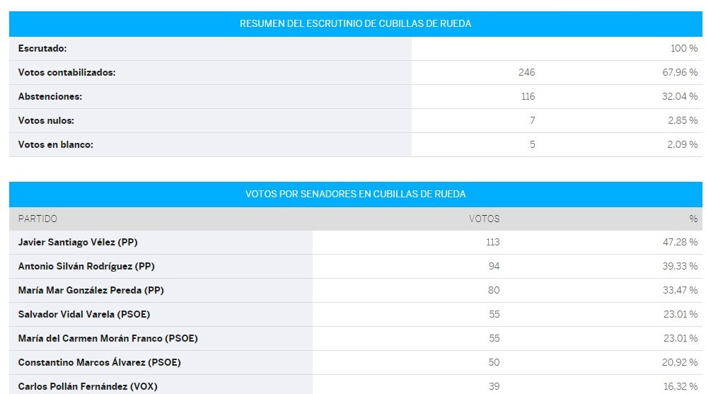Click the 47,28 % percentage value
Screen dimensions: 706x394
(680, 242)
